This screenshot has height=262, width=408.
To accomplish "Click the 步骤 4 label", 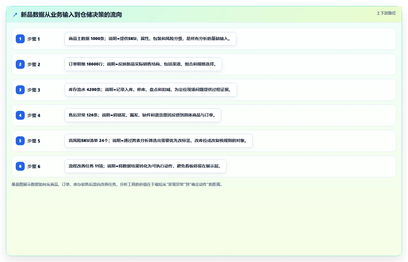I will pos(34,115).
